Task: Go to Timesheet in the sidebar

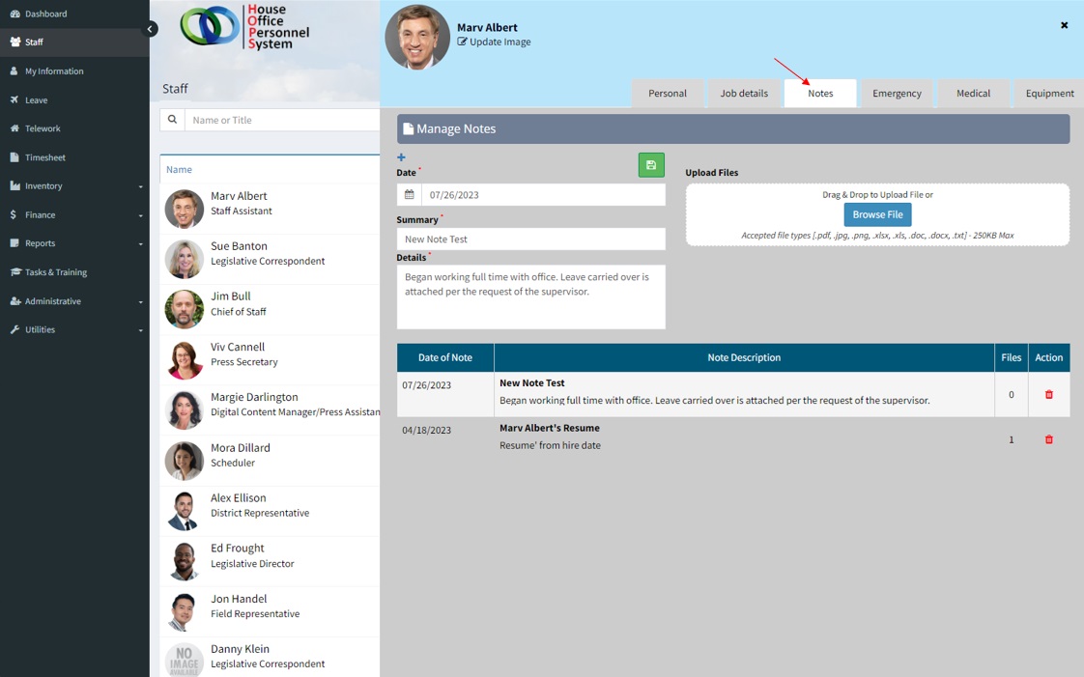Action: click(x=45, y=157)
